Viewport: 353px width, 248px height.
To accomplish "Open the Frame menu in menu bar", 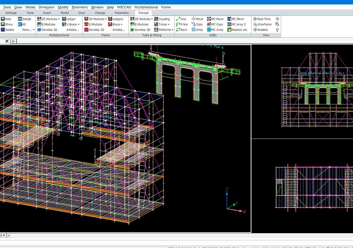I will point(166,7).
